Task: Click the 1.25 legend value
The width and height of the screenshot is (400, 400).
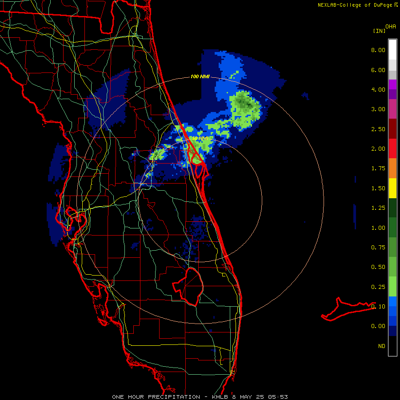Action: click(x=378, y=208)
